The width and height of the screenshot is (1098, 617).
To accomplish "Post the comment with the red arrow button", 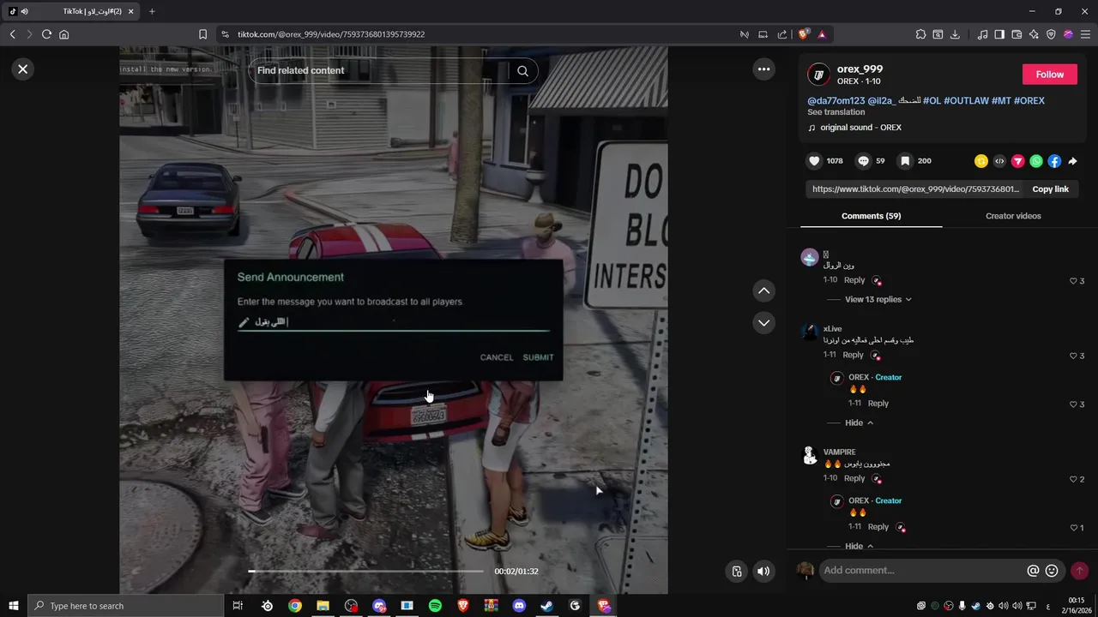I will click(1079, 571).
